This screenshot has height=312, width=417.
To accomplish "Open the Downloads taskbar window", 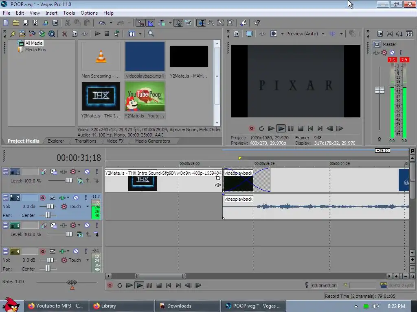I will click(x=187, y=306).
